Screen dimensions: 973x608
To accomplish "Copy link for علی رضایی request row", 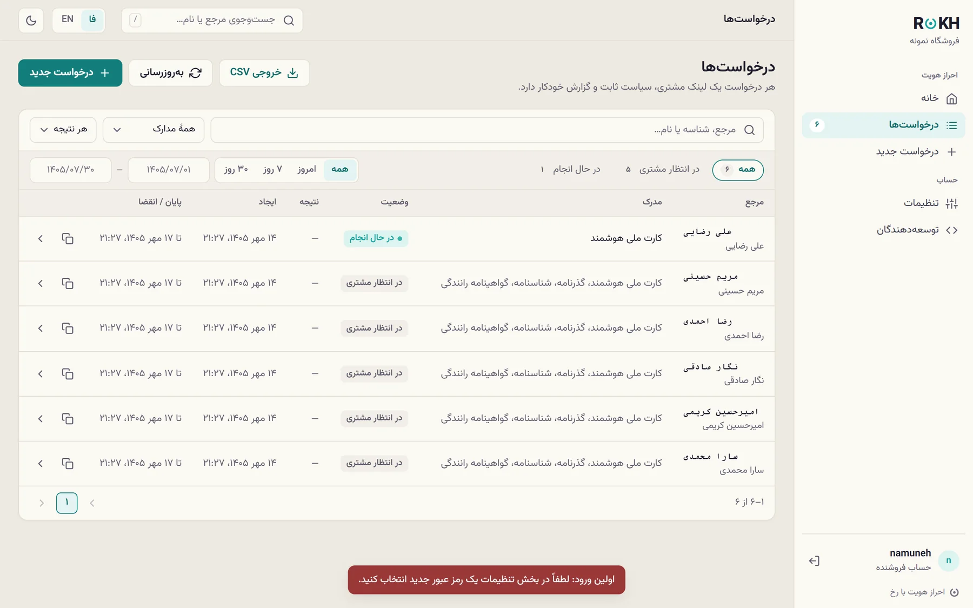I will (68, 238).
